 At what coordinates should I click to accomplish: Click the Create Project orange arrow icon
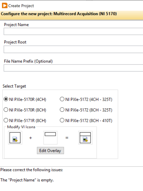[x=5, y=6]
